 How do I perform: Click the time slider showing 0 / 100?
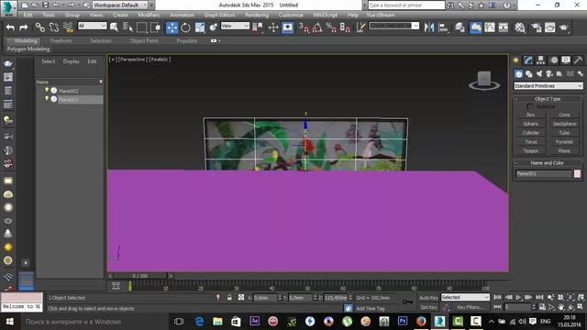click(x=140, y=276)
